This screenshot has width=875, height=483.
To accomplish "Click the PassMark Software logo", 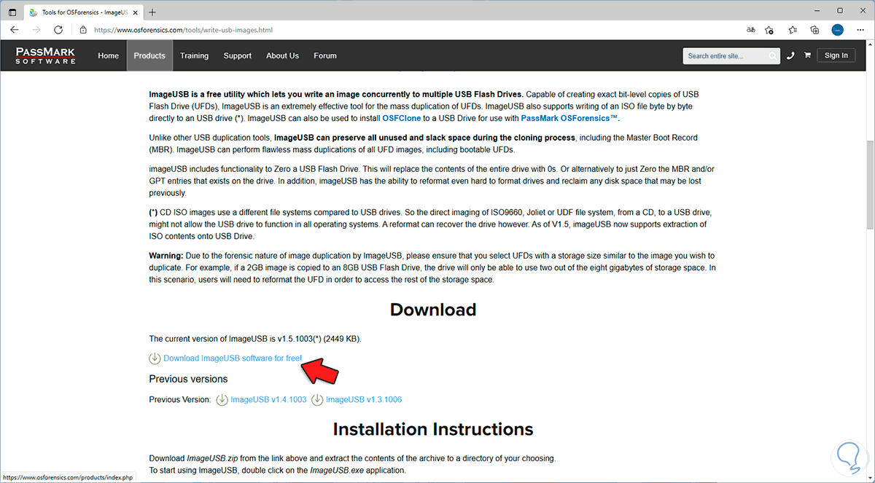I will pos(46,55).
